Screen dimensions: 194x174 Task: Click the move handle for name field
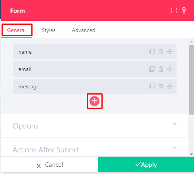pyautogui.click(x=170, y=52)
